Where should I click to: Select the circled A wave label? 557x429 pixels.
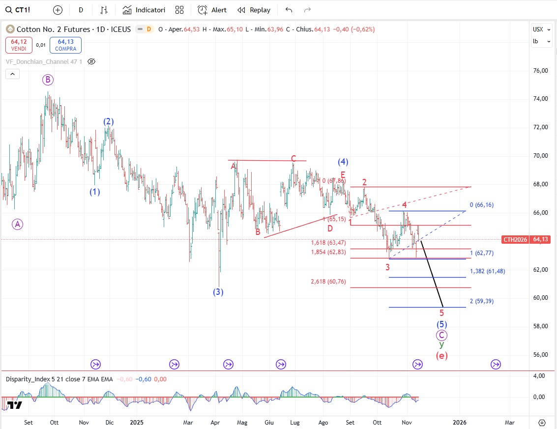[x=17, y=224]
